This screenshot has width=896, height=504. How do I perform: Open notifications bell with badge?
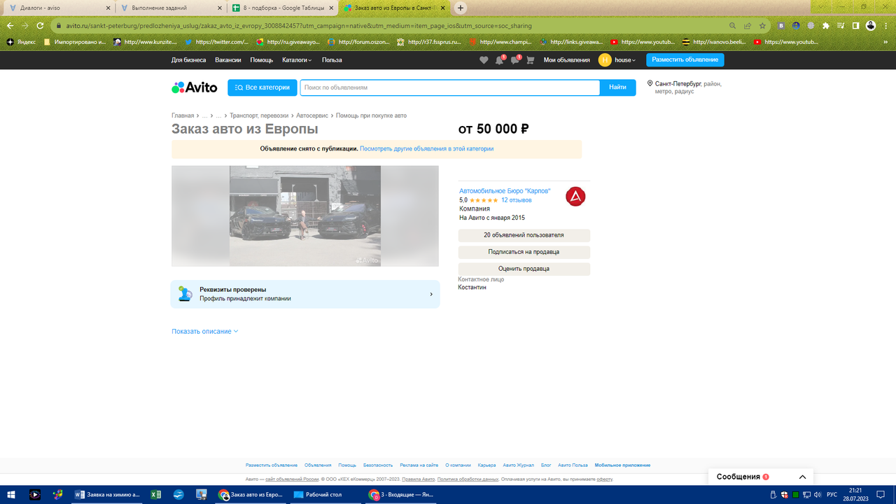[500, 60]
